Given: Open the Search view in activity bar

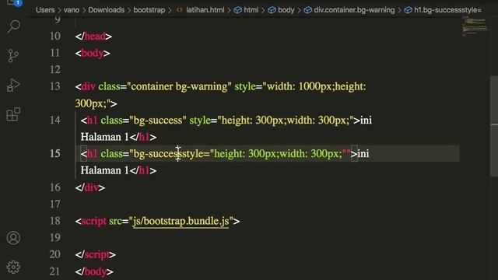Looking at the screenshot, I should pyautogui.click(x=13, y=26).
